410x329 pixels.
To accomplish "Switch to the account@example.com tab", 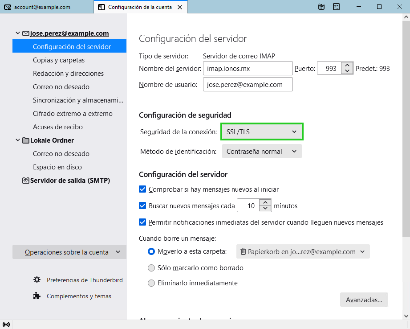I will coord(47,7).
